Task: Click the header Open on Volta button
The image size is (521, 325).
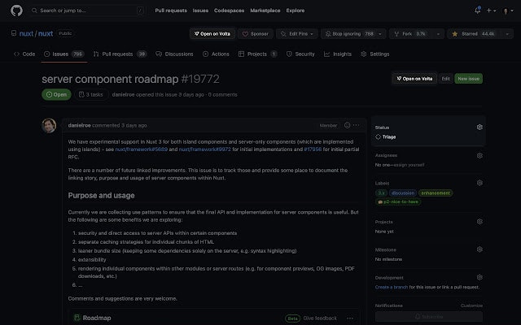Action: pos(212,34)
